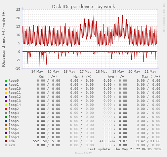Click the loop6 brown color swatch
The image size is (167, 157).
6,125
